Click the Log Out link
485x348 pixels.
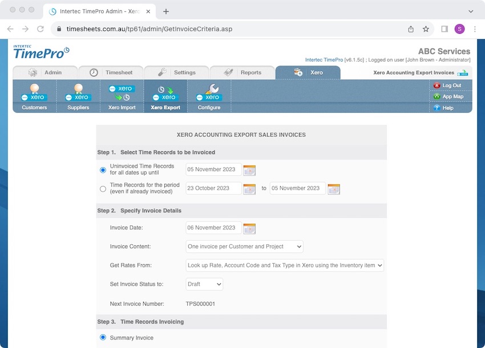451,86
